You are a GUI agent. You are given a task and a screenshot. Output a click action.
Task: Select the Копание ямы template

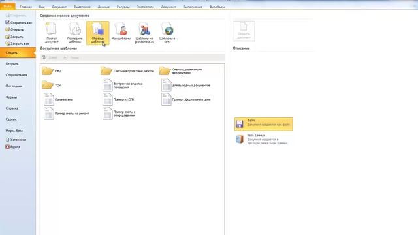tap(58, 99)
